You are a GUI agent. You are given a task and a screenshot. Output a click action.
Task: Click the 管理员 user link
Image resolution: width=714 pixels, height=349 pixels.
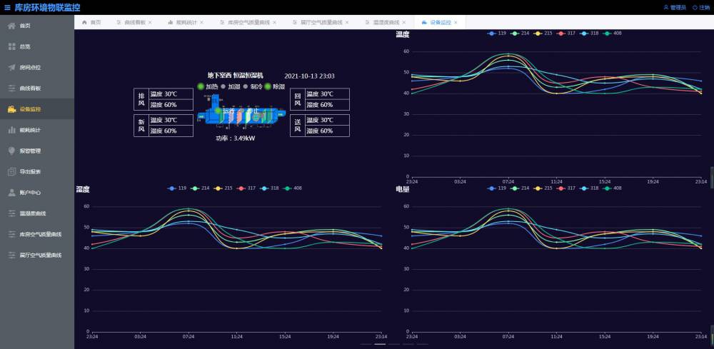[675, 7]
